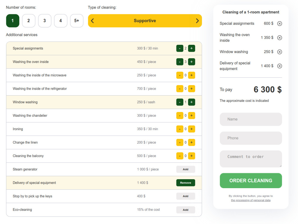298x224 pixels.
Task: Delete Delivery of special equipment summary item
Action: coord(280,66)
